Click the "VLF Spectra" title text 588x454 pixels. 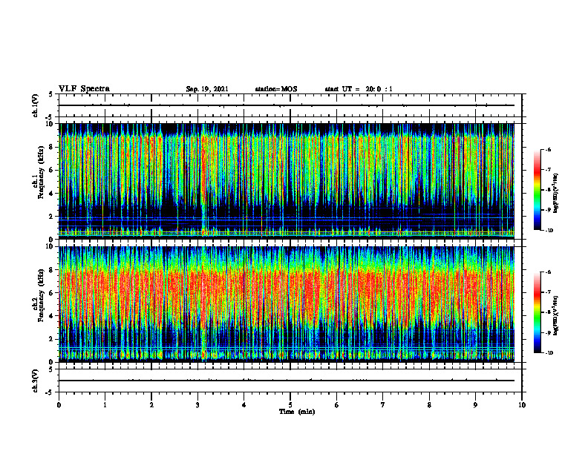pos(84,89)
